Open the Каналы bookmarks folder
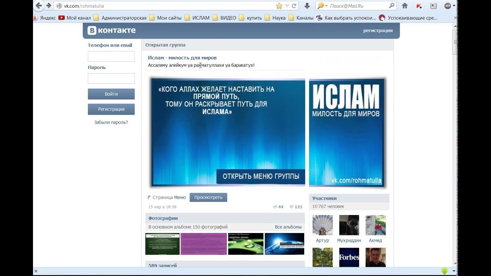 click(301, 18)
